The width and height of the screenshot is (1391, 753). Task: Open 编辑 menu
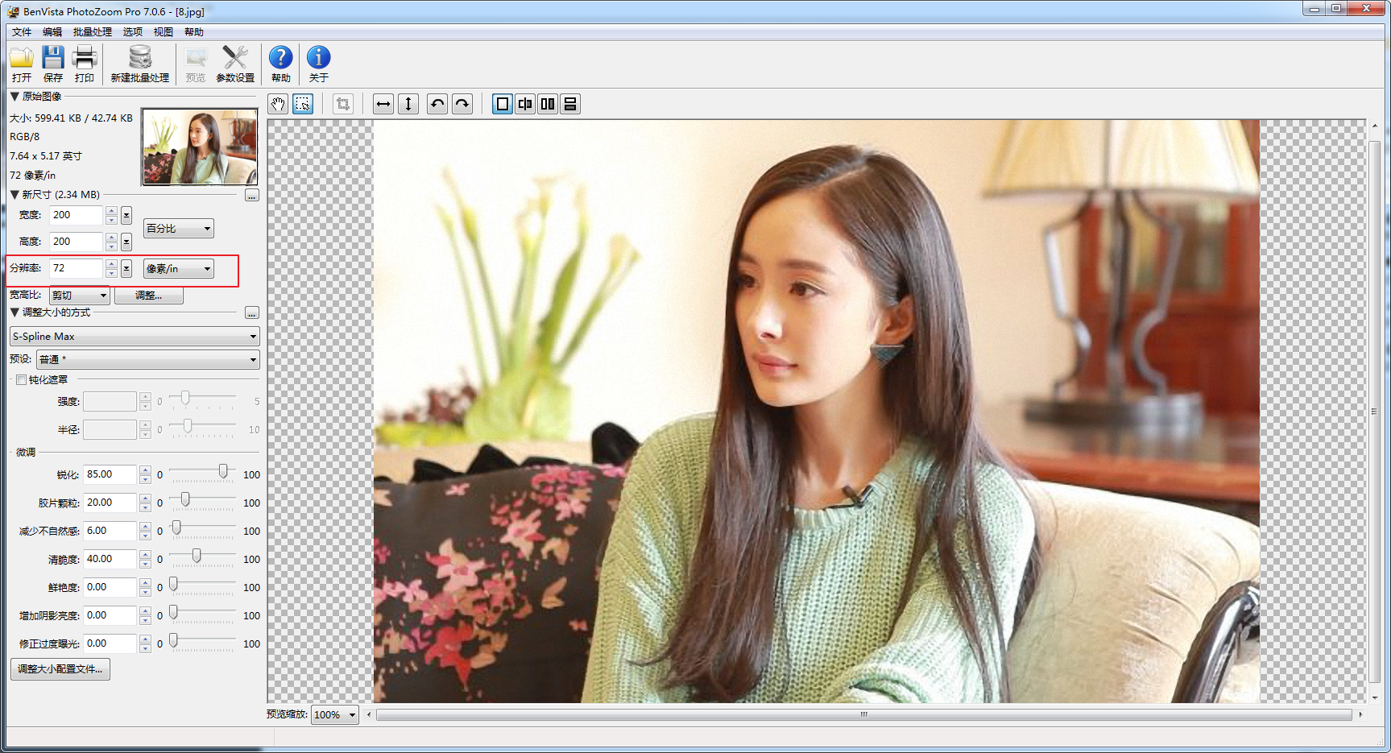[x=52, y=32]
